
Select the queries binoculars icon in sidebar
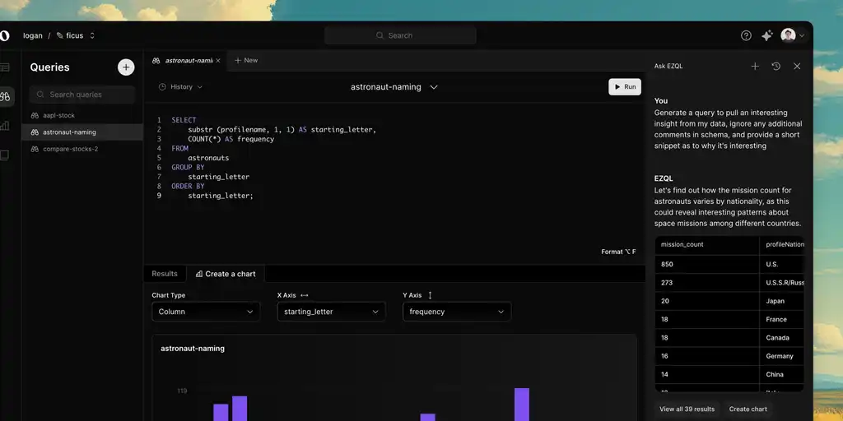point(5,96)
